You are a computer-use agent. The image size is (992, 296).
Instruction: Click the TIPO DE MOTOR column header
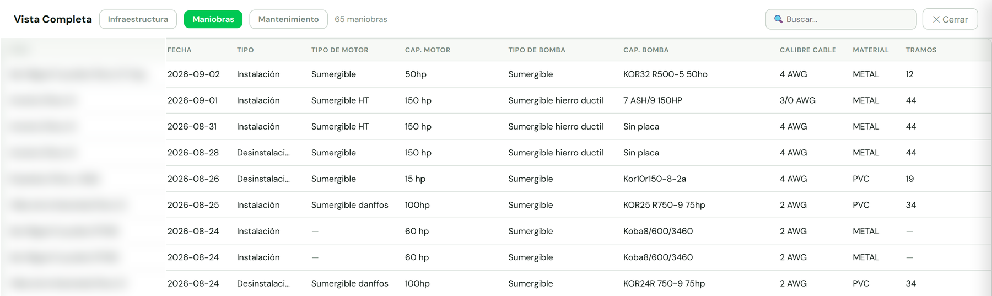[339, 50]
